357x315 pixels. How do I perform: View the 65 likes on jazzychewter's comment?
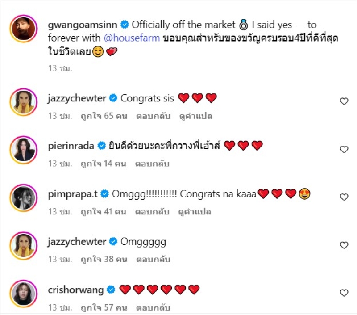104,116
